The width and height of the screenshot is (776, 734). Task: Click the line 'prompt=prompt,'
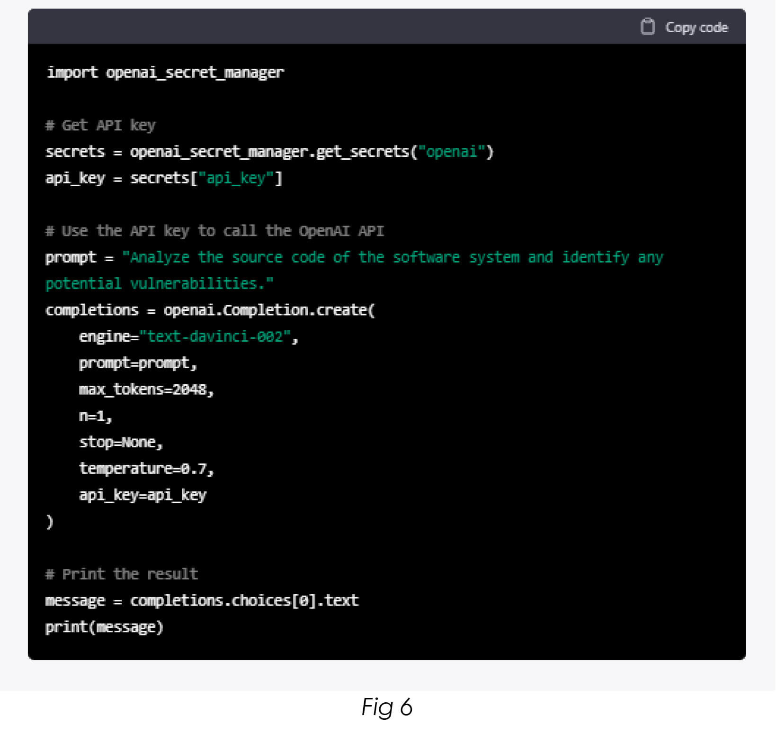click(x=138, y=363)
